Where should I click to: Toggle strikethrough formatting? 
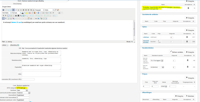21,10
